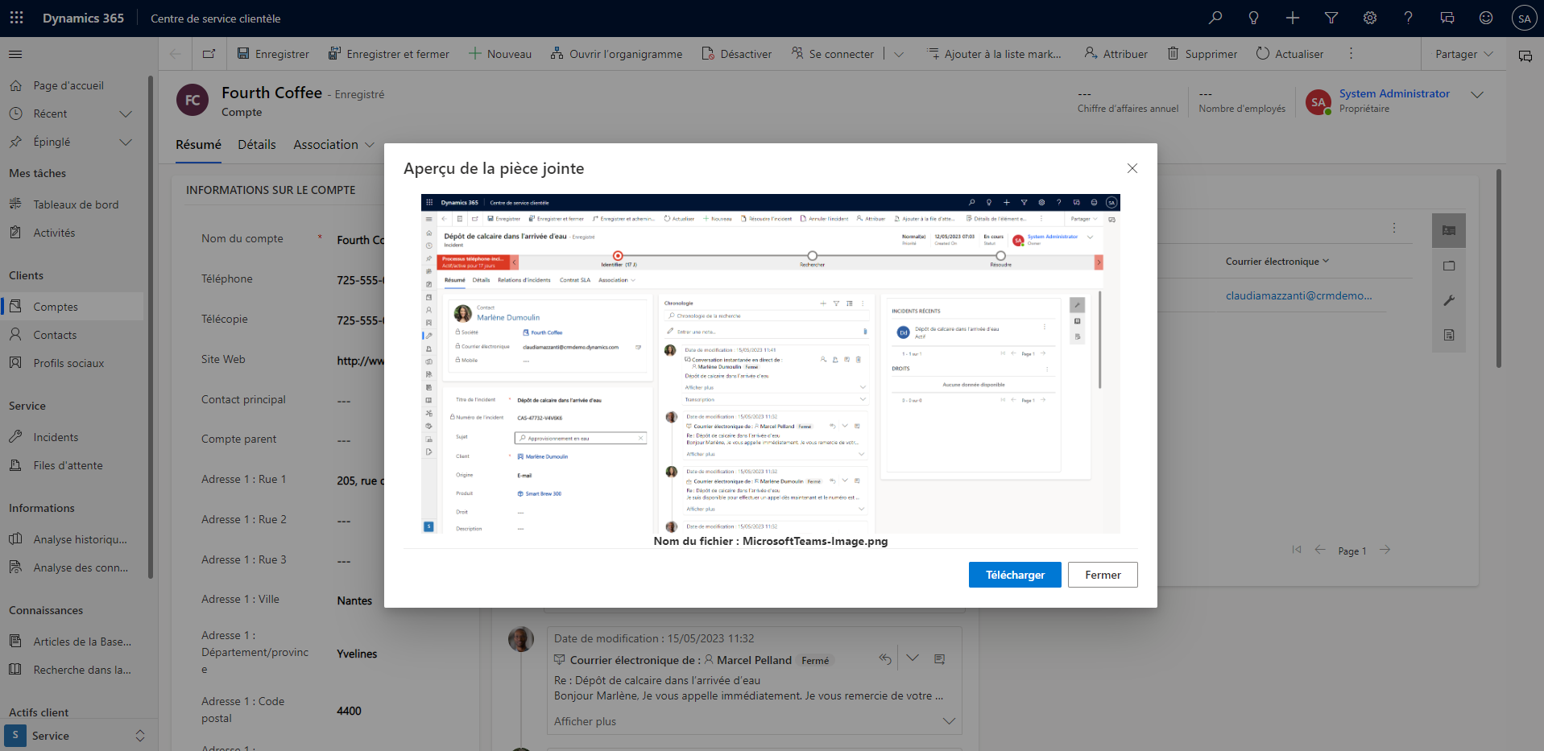Click Enregistrer save command

273,54
